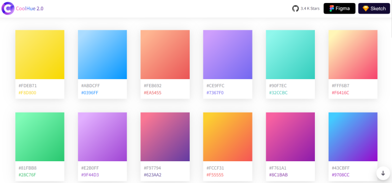This screenshot has width=392, height=183.
Task: Copy the #9708CC hex code
Action: point(340,175)
